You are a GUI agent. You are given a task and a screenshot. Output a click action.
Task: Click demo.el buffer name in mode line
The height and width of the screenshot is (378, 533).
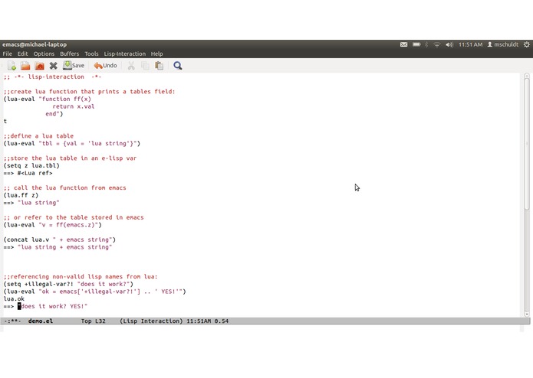tap(41, 321)
